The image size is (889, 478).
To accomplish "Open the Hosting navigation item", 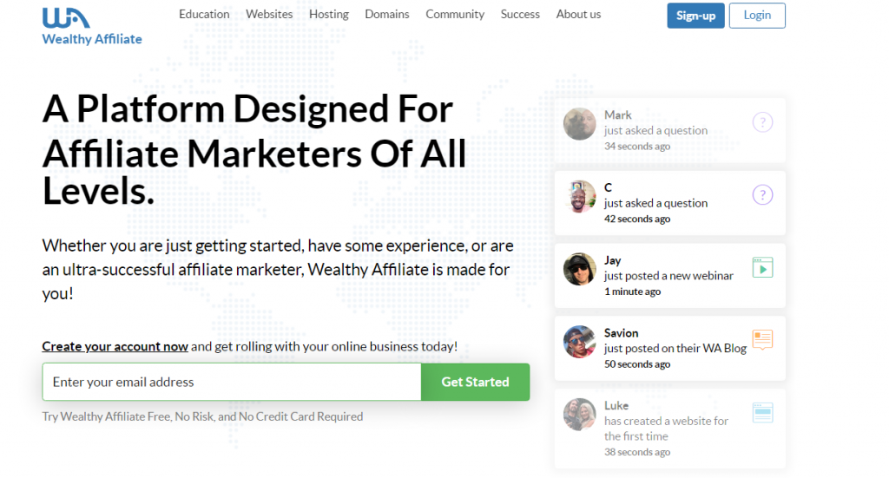I will point(329,15).
